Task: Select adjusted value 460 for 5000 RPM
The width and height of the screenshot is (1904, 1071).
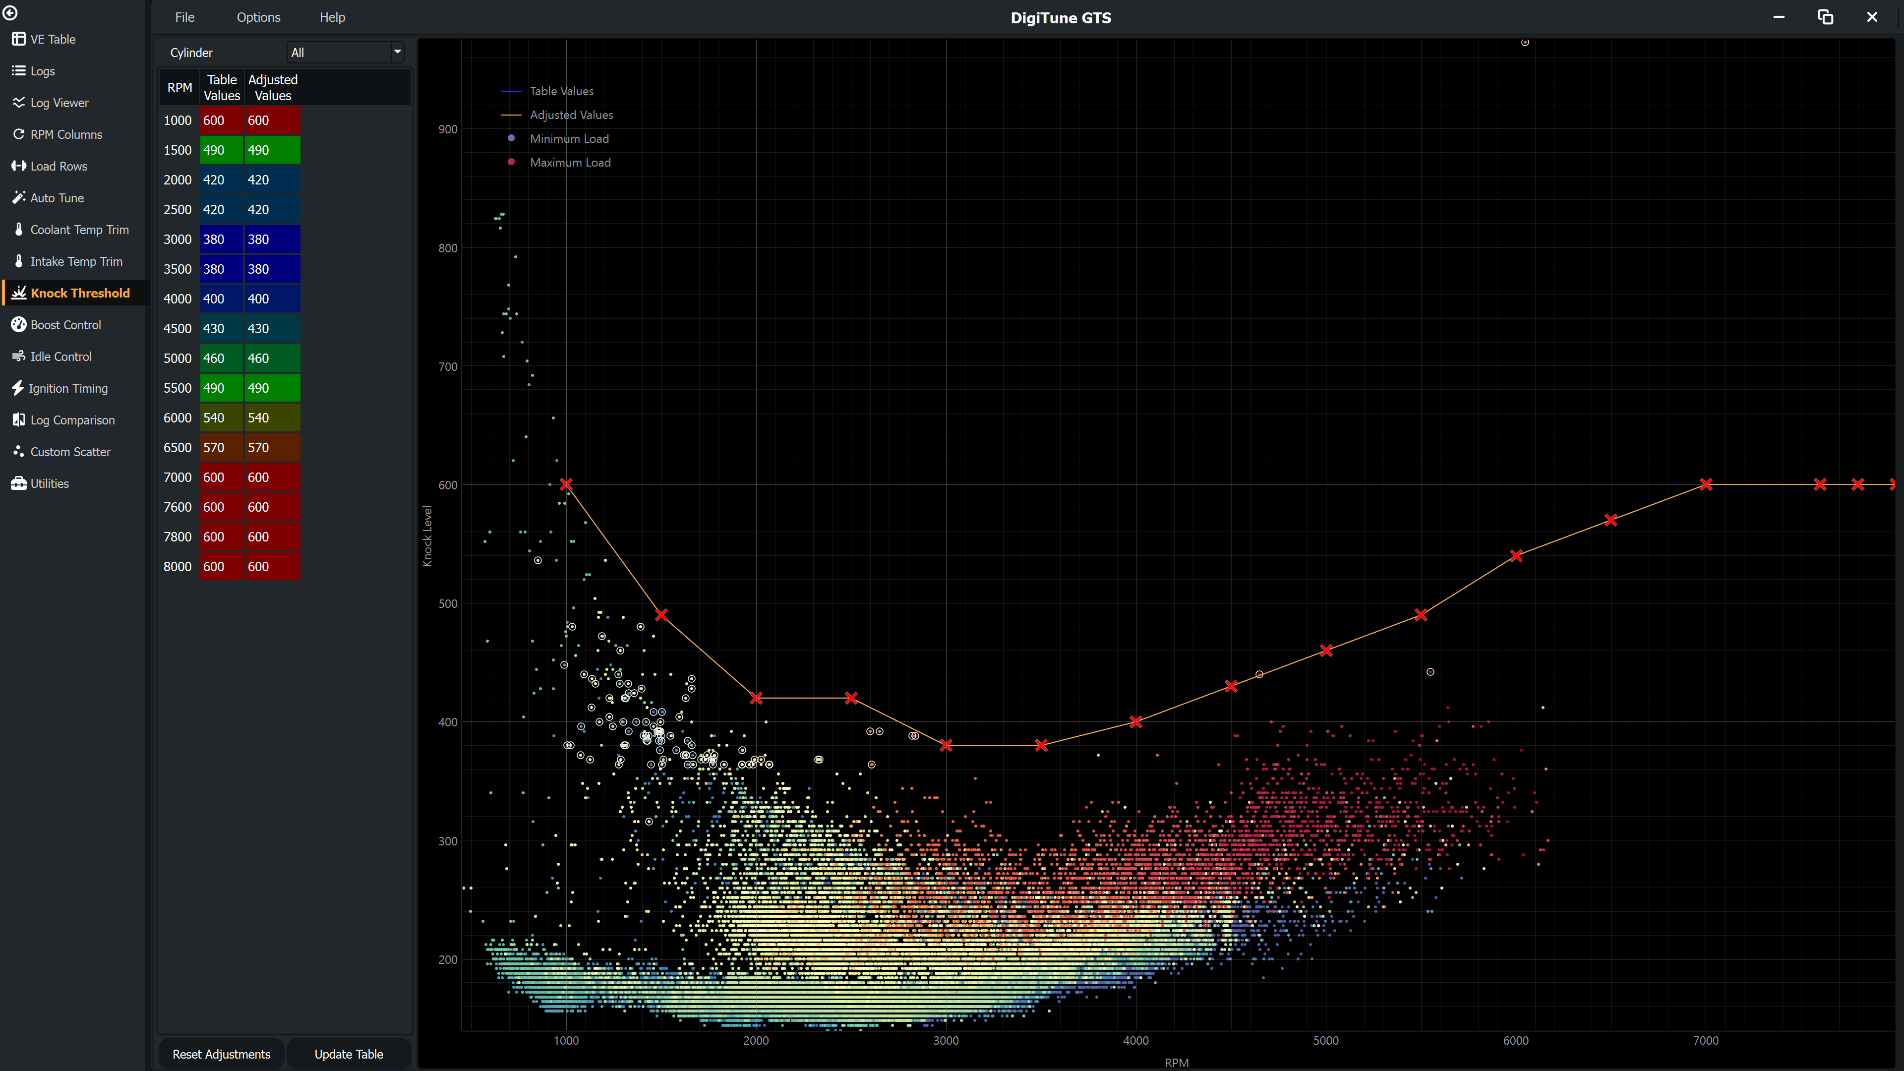Action: pos(272,357)
